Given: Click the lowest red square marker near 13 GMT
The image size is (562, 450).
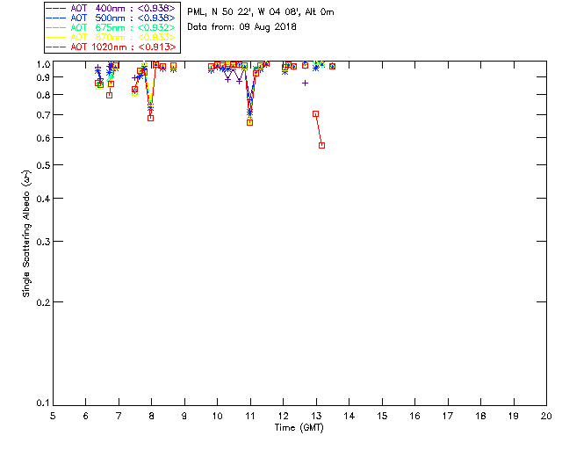Looking at the screenshot, I should (322, 145).
